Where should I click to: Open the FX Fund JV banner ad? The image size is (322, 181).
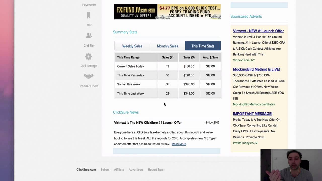168,12
